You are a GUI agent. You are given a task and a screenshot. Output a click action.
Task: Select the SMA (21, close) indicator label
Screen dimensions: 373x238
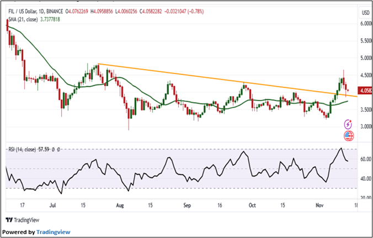23,19
